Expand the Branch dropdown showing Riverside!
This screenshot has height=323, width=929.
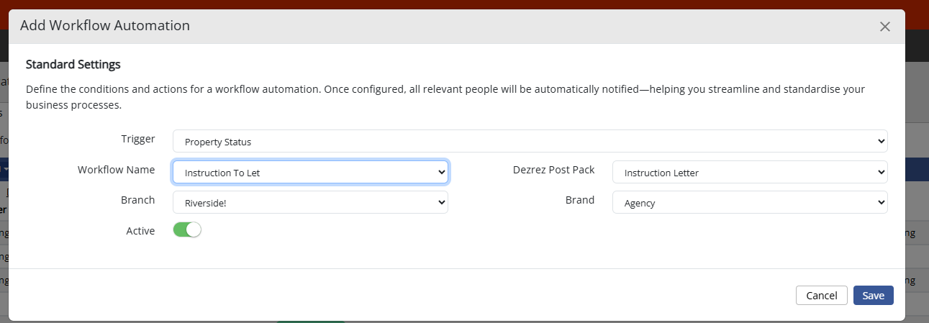[310, 203]
